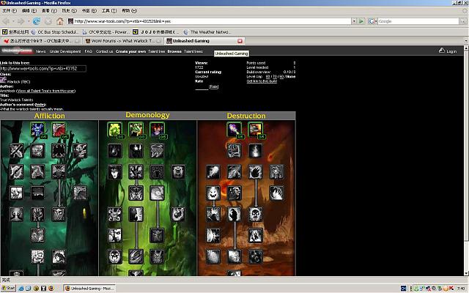This screenshot has height=293, width=469.
Task: Click the Warlock class icon under Class
Action: coord(3,80)
